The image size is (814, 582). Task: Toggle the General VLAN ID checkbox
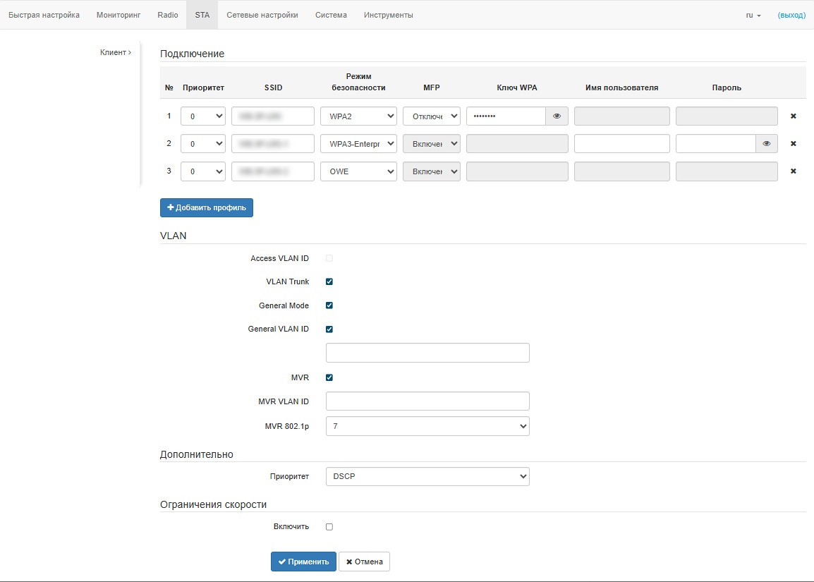click(329, 329)
